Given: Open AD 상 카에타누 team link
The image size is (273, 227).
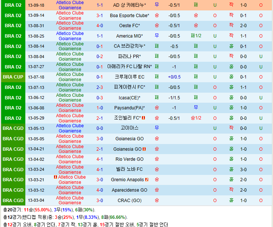Looking at the screenshot, I should click(x=129, y=5).
